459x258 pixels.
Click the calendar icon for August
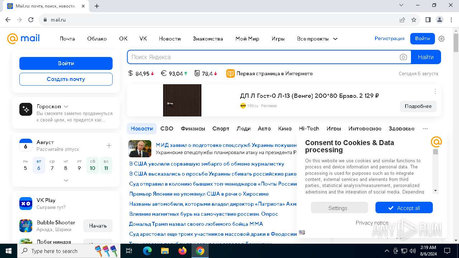coord(26,145)
